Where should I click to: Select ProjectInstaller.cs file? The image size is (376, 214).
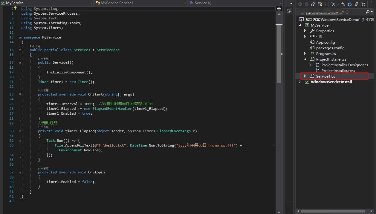pyautogui.click(x=331, y=59)
